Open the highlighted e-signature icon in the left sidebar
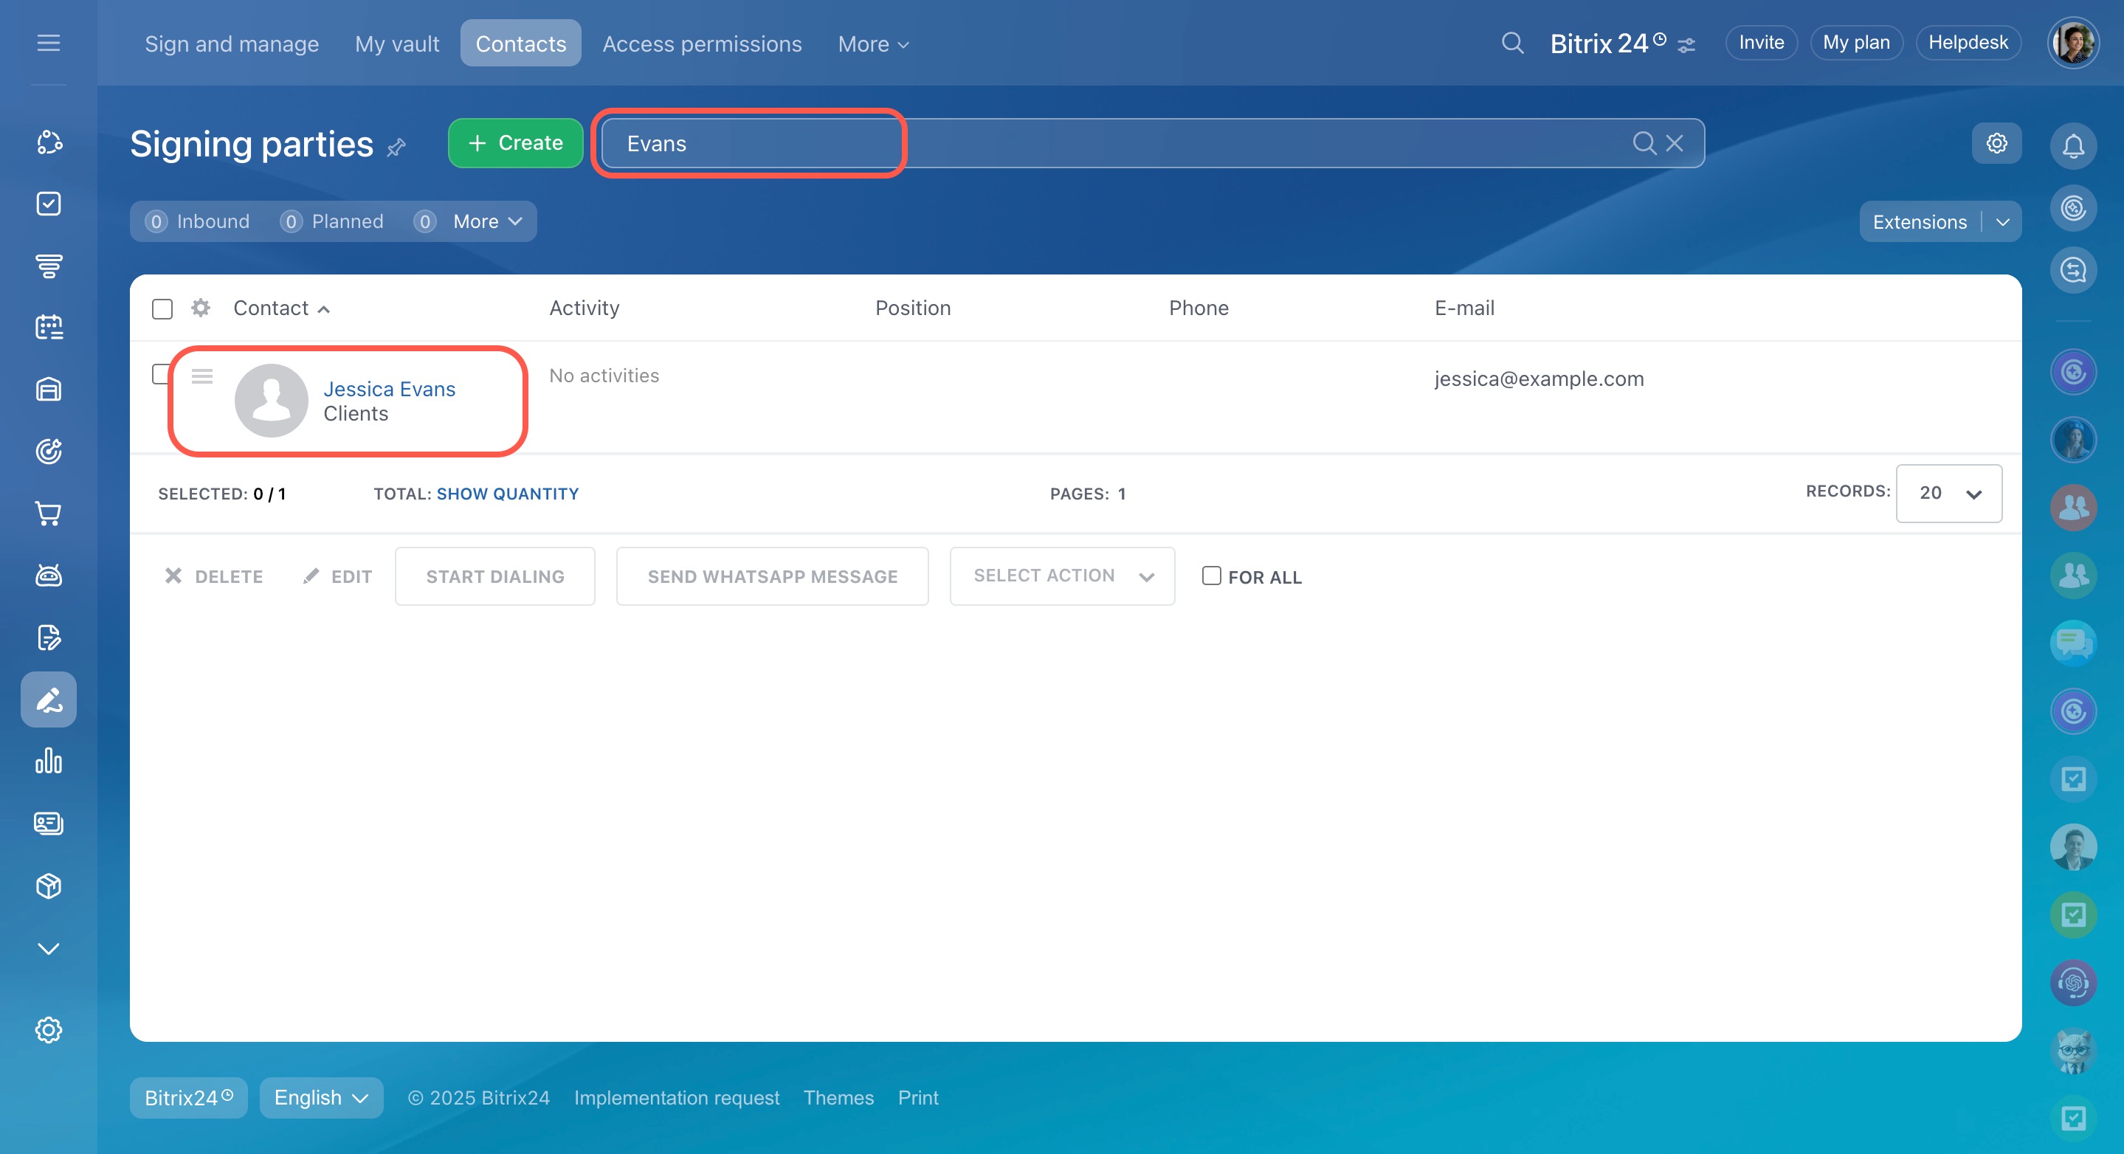2124x1154 pixels. (49, 699)
